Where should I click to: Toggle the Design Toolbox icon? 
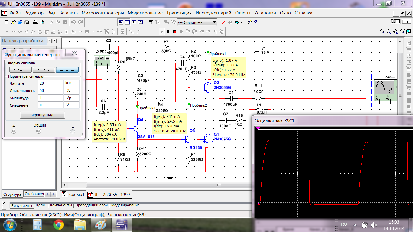click(x=121, y=22)
